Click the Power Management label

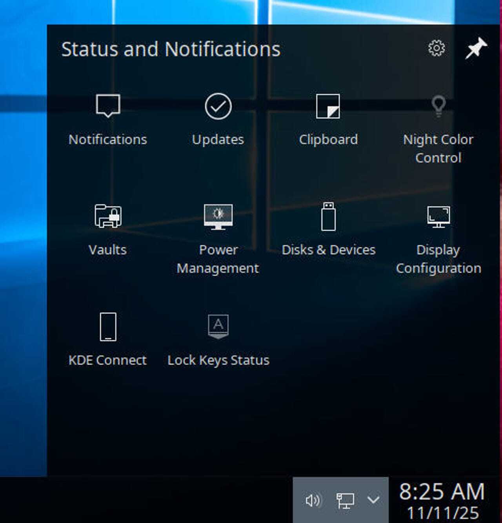[218, 259]
